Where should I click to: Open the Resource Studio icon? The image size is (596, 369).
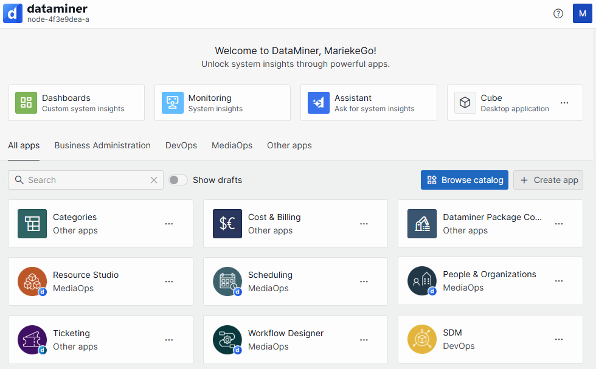click(32, 281)
